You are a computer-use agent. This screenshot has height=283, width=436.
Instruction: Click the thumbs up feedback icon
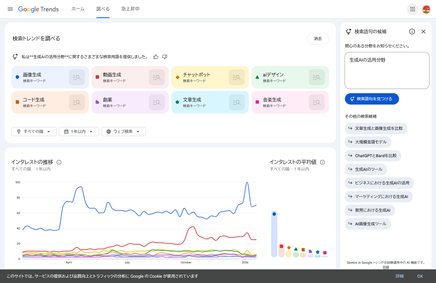click(x=156, y=57)
